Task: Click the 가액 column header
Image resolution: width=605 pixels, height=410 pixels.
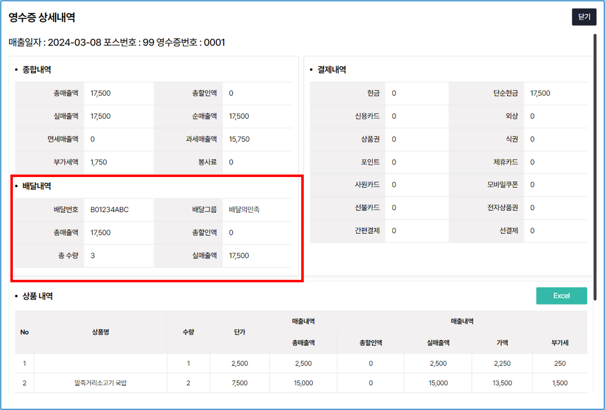Action: 502,343
